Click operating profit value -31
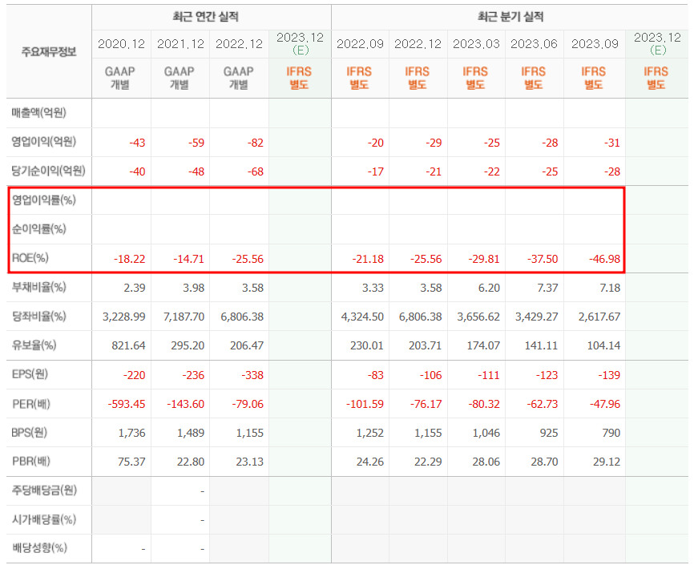This screenshot has width=694, height=569. [x=612, y=143]
